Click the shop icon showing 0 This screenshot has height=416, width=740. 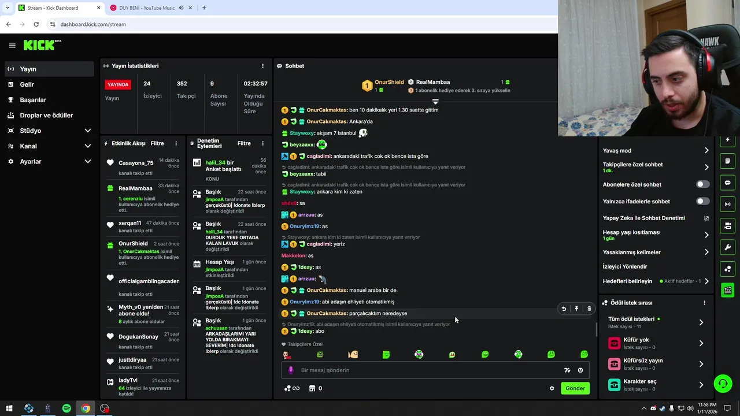pyautogui.click(x=316, y=388)
